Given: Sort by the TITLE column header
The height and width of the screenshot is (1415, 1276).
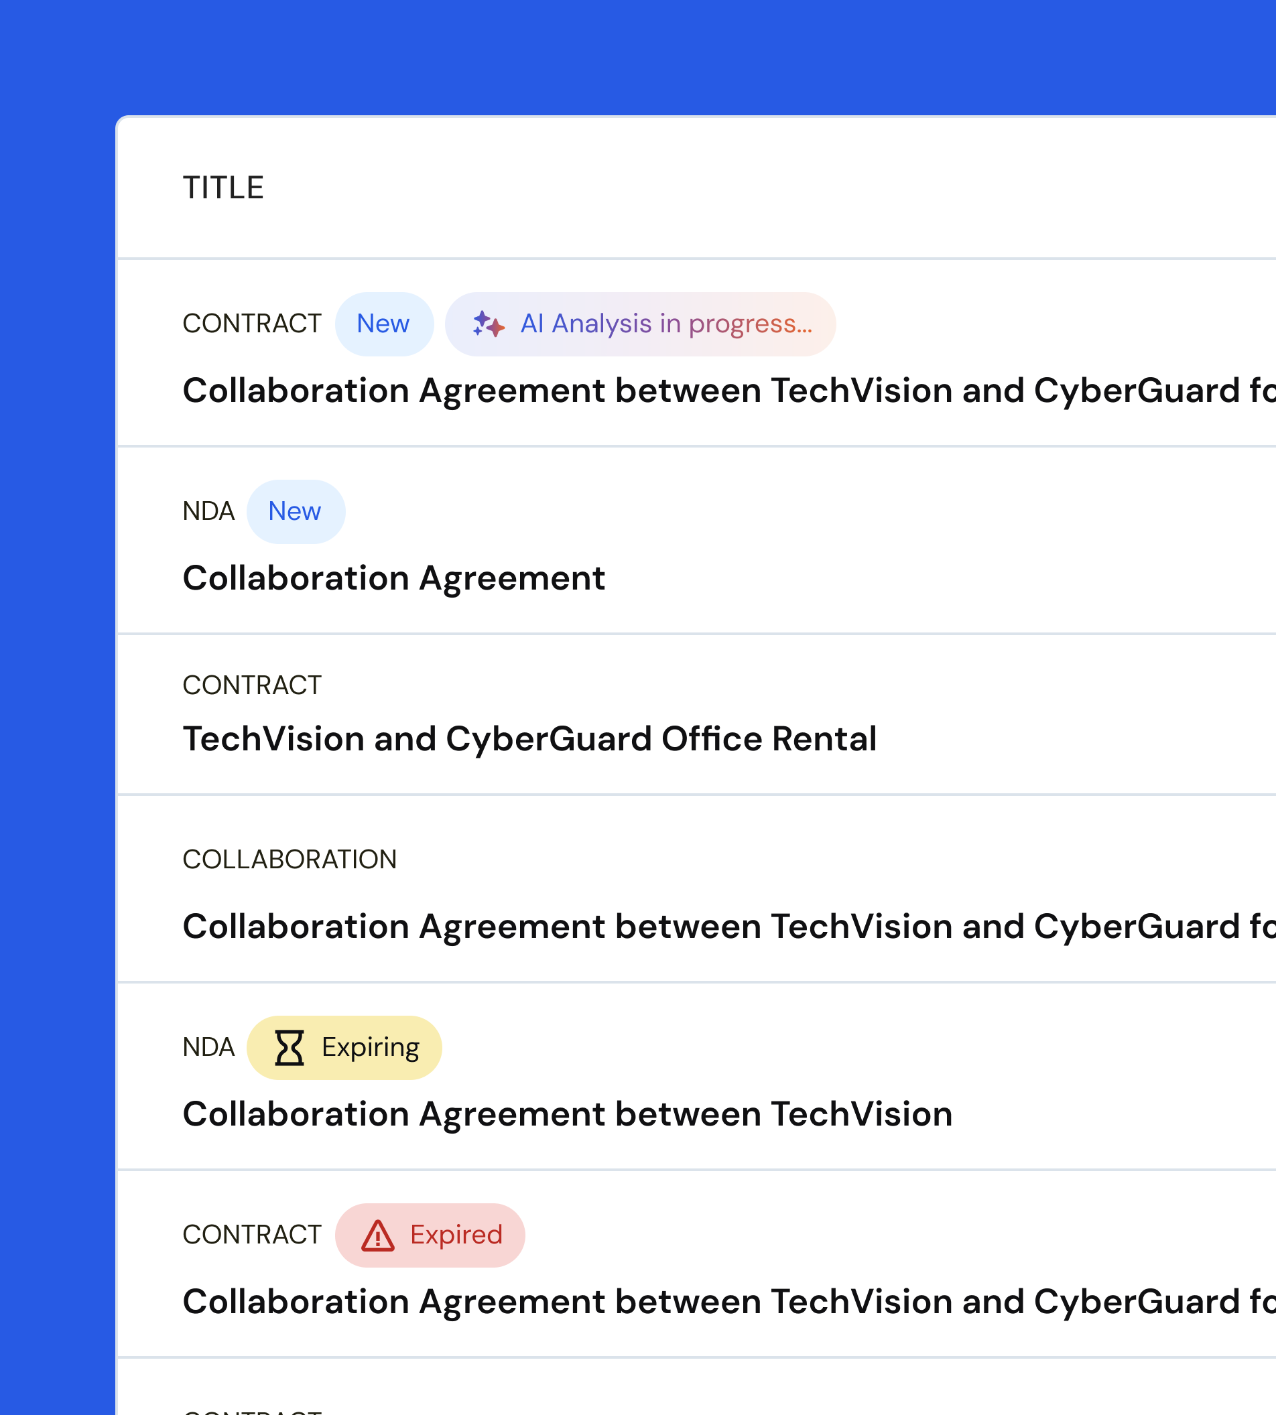Looking at the screenshot, I should [x=223, y=188].
